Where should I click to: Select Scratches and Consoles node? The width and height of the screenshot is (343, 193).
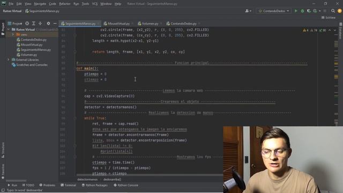pos(29,65)
